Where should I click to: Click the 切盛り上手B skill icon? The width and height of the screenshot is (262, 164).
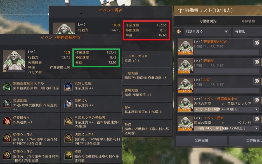click(x=68, y=138)
